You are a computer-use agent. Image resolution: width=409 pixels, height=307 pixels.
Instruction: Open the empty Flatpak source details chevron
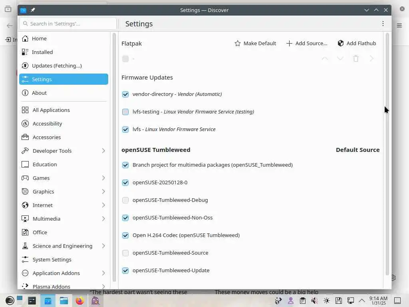[372, 58]
